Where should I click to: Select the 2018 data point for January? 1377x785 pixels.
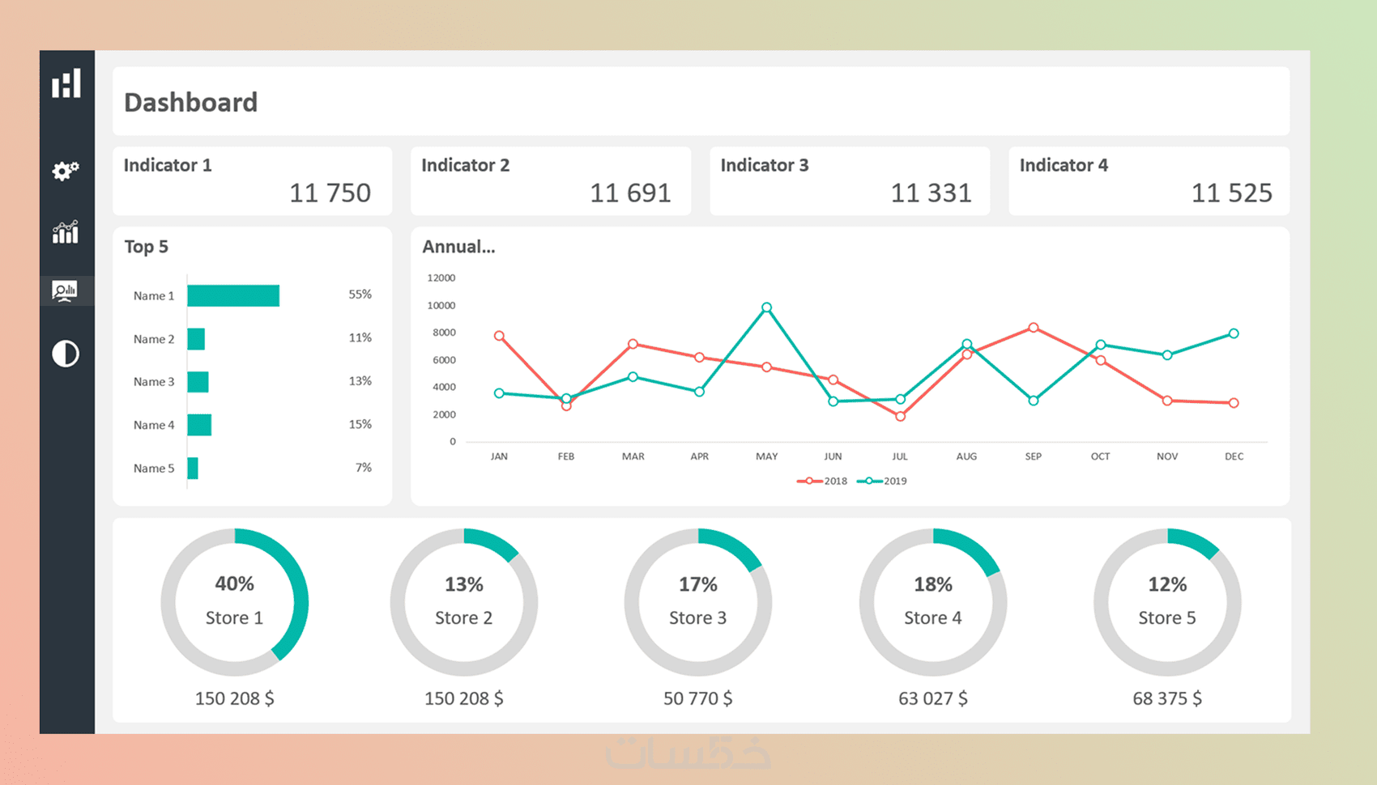pos(499,336)
